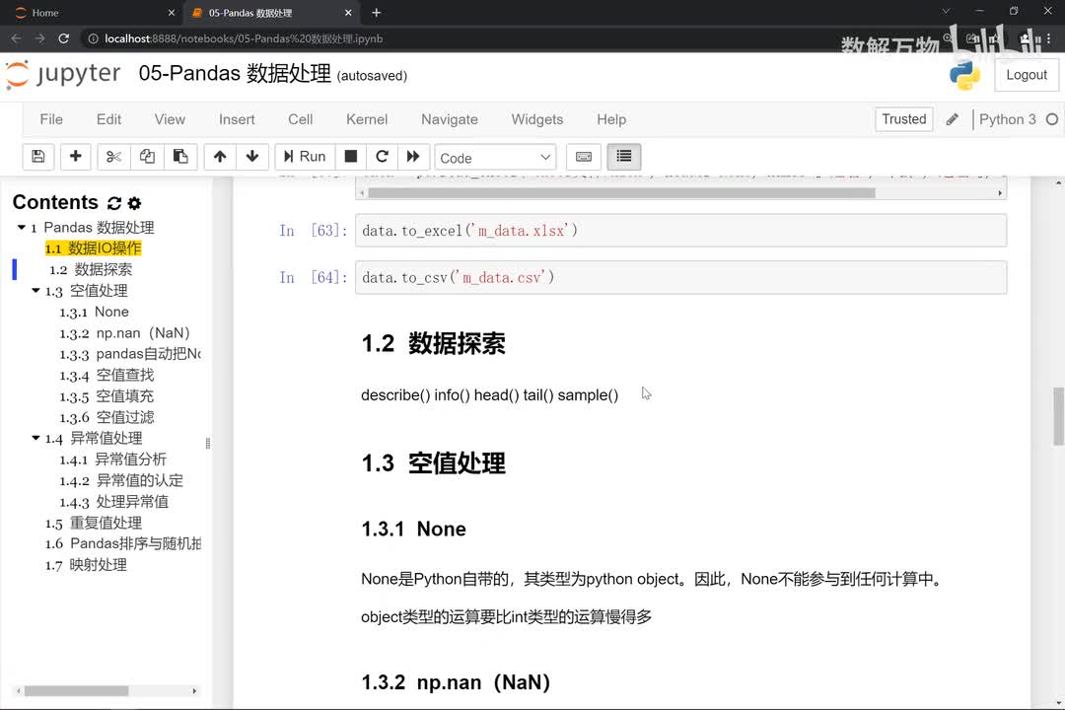Restart the kernel icon

382,157
